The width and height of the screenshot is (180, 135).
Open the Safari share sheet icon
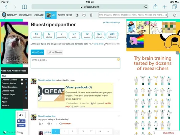pyautogui.click(x=155, y=7)
